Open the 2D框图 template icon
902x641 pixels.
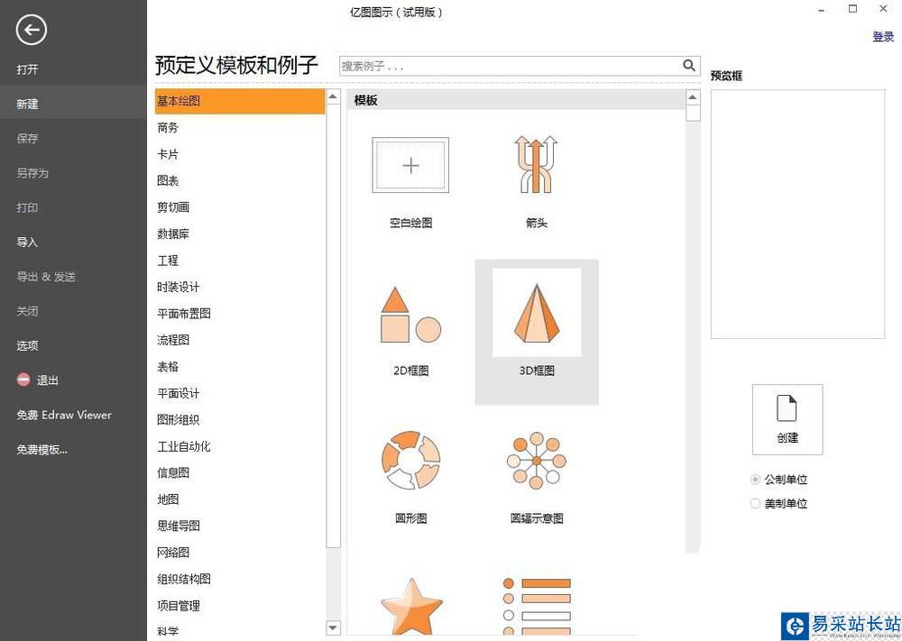[410, 315]
